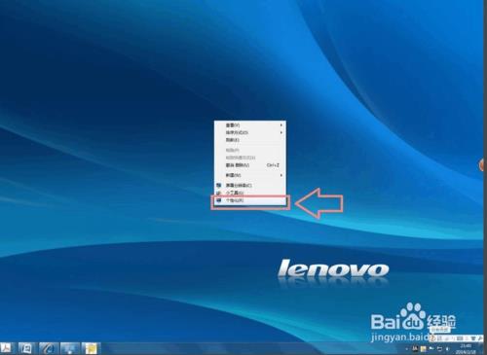Open the yellow sticky notes taskbar icon
This screenshot has height=355, width=487.
click(91, 348)
